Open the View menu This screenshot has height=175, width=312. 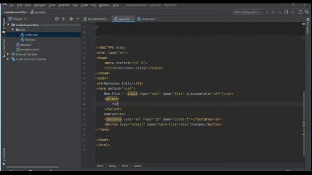(28, 5)
